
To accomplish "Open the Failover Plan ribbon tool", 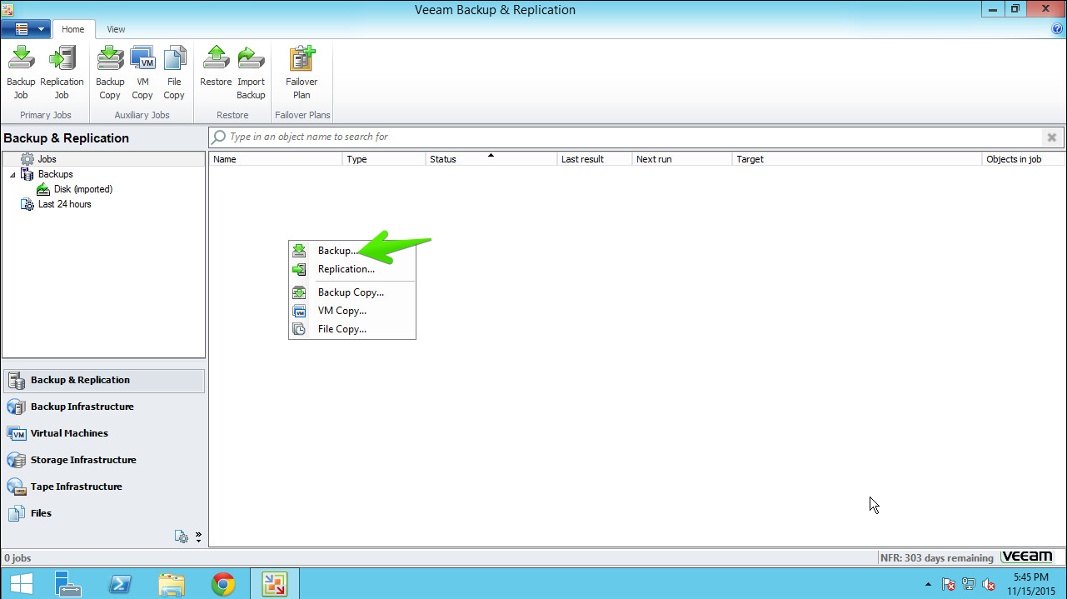I will 302,72.
